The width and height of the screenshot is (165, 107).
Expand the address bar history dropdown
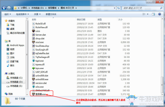coord(114,8)
